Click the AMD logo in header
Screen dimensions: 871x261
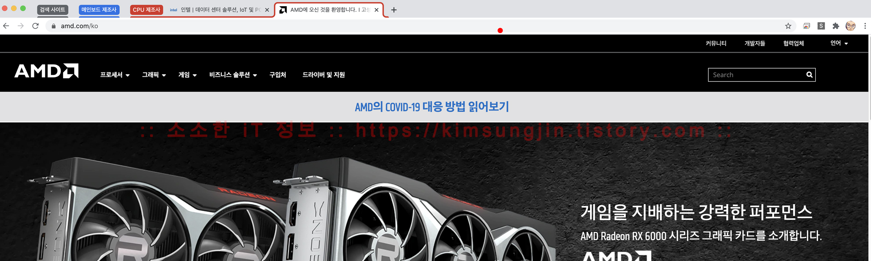(46, 71)
